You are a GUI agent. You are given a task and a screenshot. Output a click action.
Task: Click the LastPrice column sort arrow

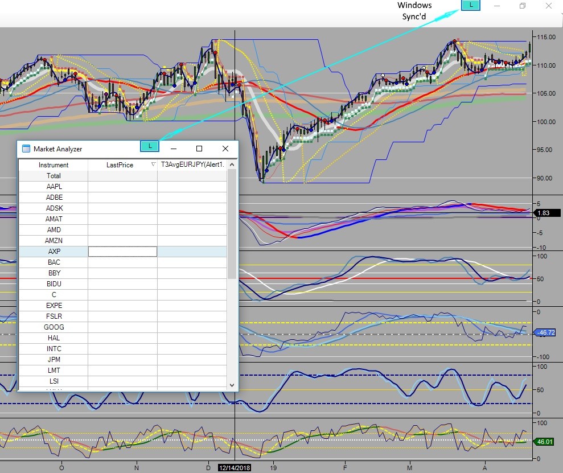(x=153, y=164)
